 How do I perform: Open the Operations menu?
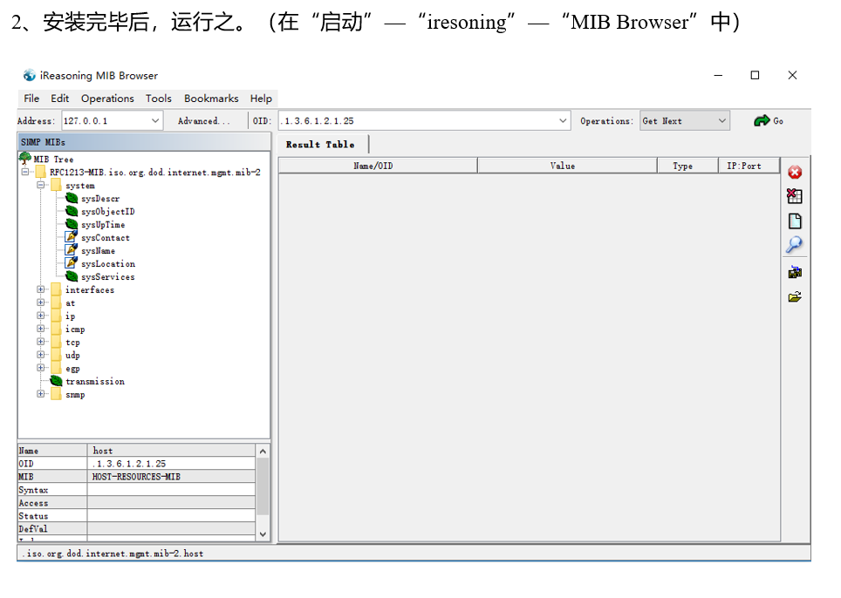106,99
